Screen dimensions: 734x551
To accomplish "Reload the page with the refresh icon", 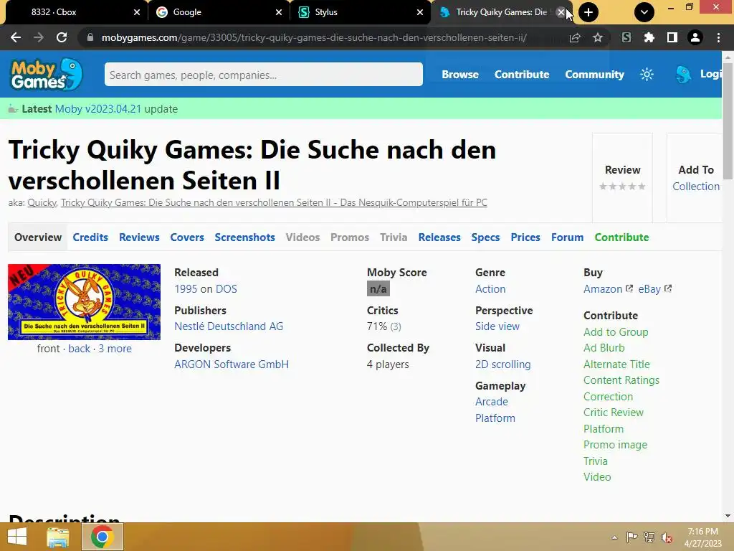I will pyautogui.click(x=62, y=37).
